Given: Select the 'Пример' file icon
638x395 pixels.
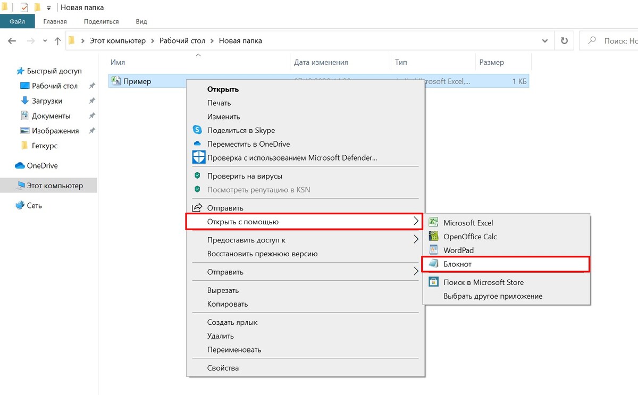Looking at the screenshot, I should pyautogui.click(x=116, y=81).
